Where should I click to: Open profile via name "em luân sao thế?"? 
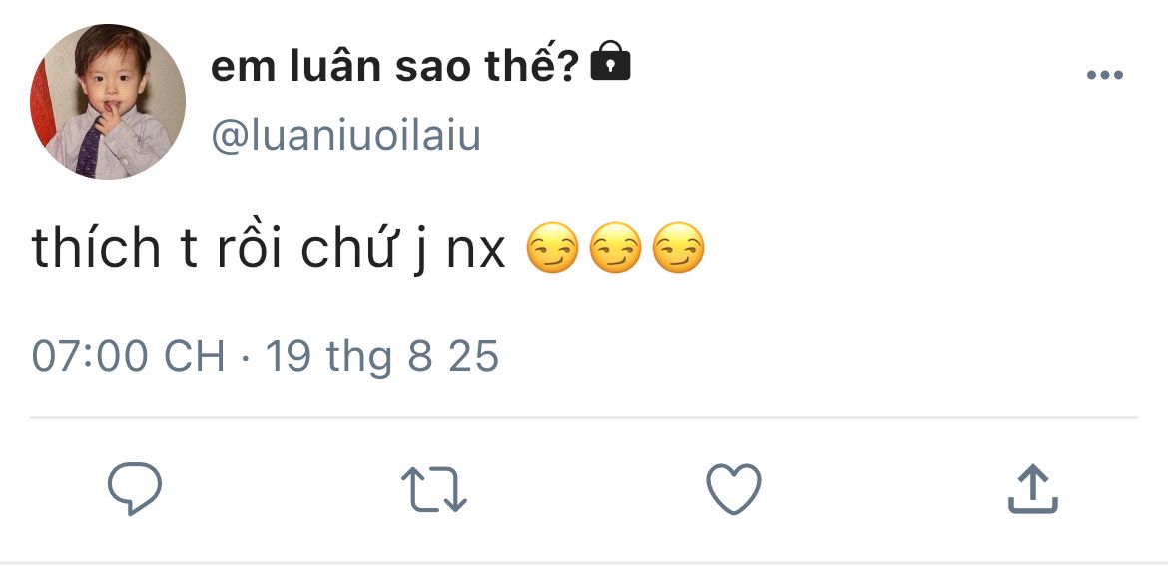click(394, 66)
